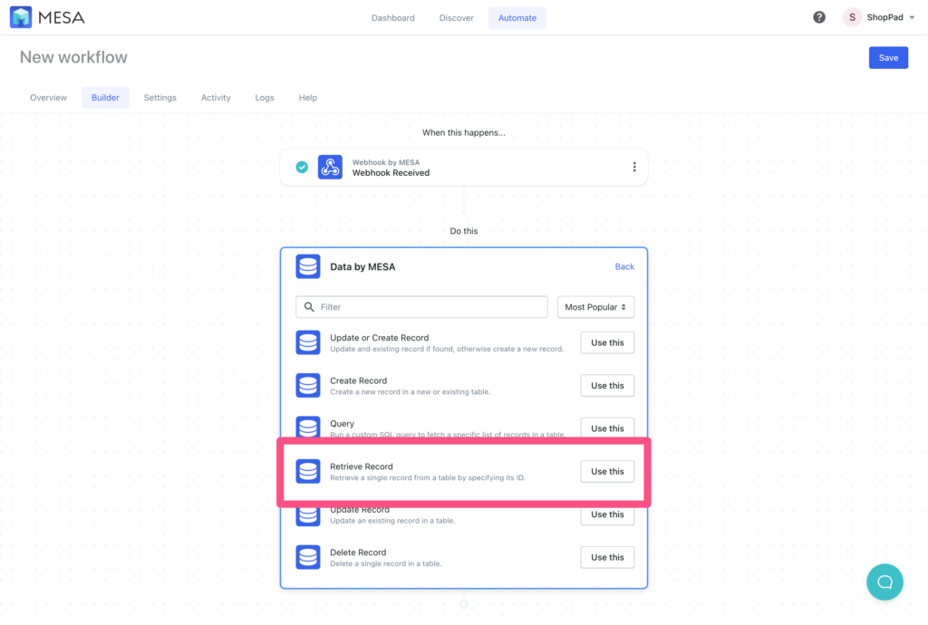Open the three-dot menu on the Webhook step

pos(634,167)
